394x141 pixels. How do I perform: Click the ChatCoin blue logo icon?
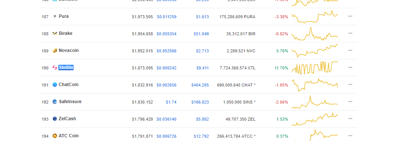coord(54,85)
